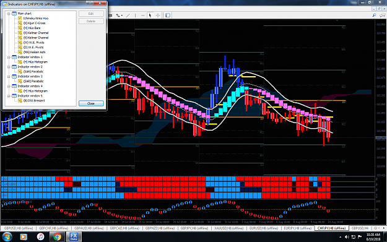Switch to CHFJPY,H8 (offline) chart tab
The width and height of the screenshot is (387, 242).
pos(331,228)
